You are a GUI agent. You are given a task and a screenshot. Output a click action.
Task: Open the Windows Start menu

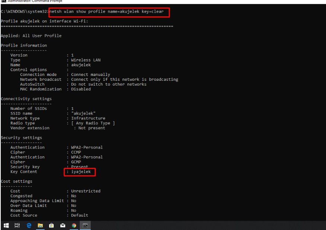coord(6,226)
